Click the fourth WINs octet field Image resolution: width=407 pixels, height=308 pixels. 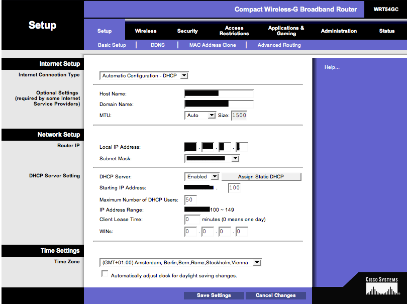pos(242,232)
